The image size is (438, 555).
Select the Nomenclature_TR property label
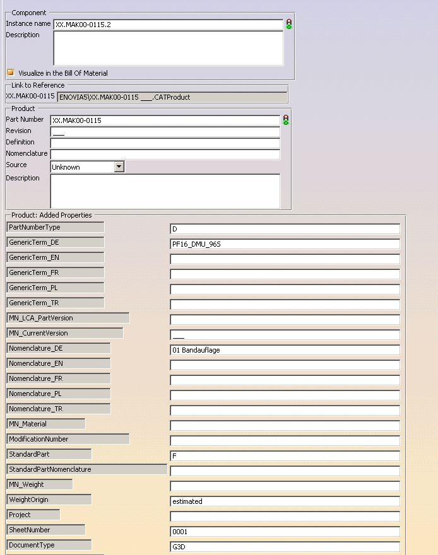pos(59,409)
